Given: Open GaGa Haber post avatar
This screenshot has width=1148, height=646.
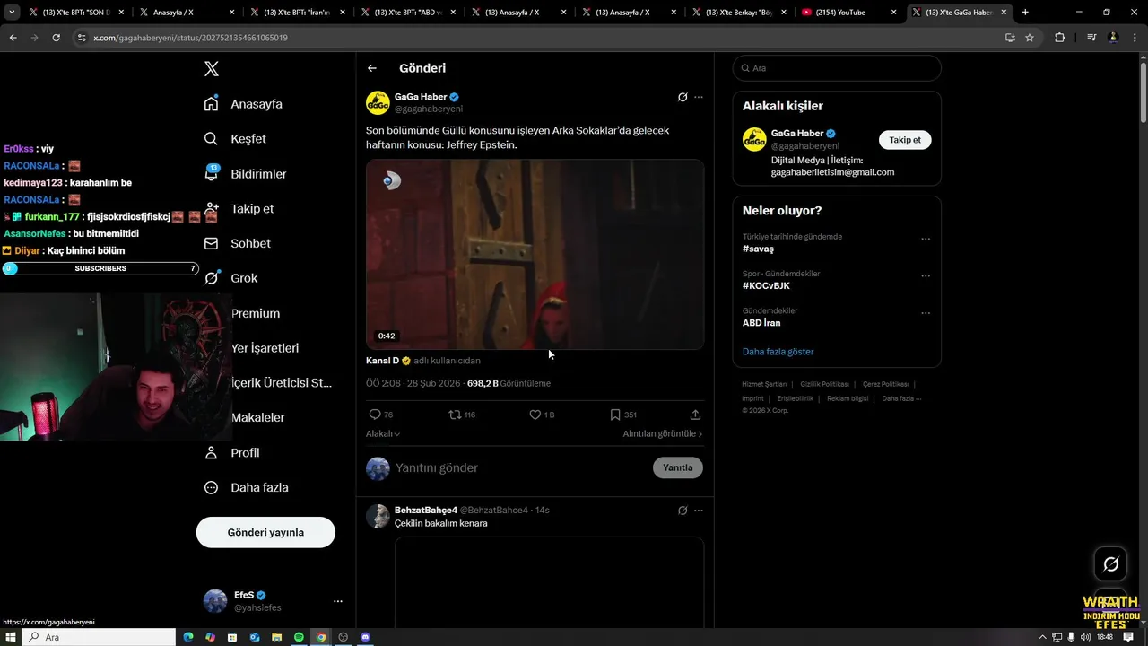Looking at the screenshot, I should (378, 102).
